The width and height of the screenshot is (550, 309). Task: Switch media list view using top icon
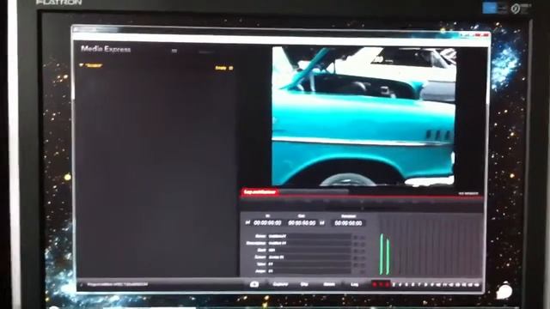pyautogui.click(x=174, y=51)
